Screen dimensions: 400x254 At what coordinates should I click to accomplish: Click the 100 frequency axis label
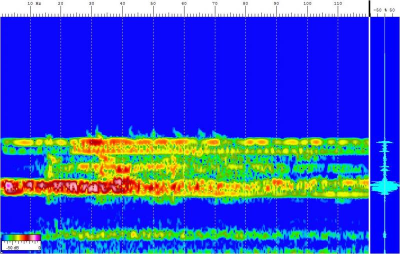coord(307,4)
